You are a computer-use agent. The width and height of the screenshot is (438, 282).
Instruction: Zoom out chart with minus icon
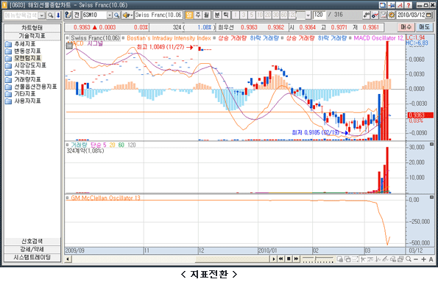(x=416, y=259)
